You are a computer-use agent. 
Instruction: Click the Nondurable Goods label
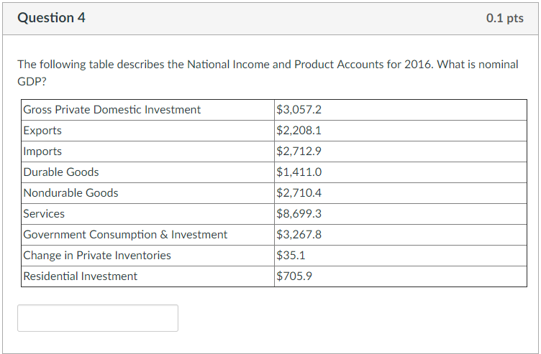71,193
